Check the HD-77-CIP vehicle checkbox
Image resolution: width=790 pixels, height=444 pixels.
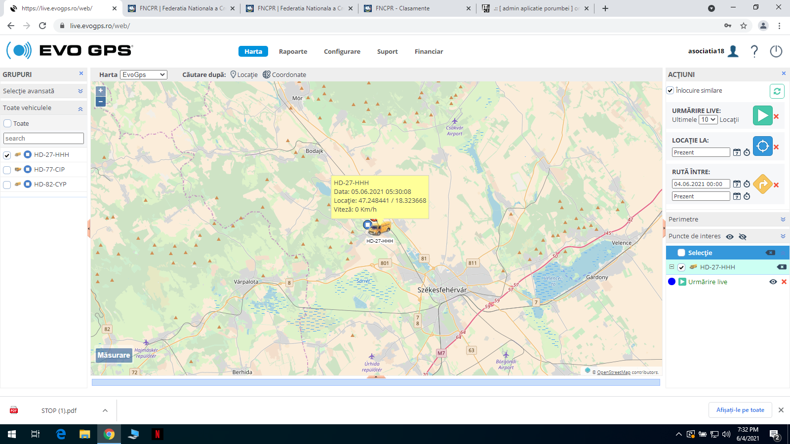tap(7, 170)
